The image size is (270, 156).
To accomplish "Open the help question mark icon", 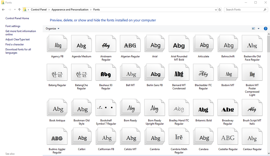I will pos(265,29).
